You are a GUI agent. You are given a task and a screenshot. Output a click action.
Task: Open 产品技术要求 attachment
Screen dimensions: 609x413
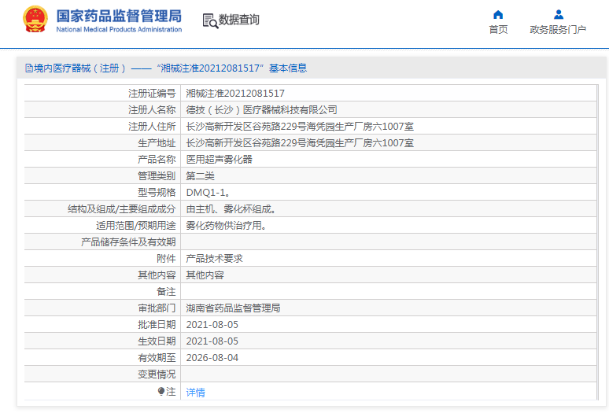point(214,259)
